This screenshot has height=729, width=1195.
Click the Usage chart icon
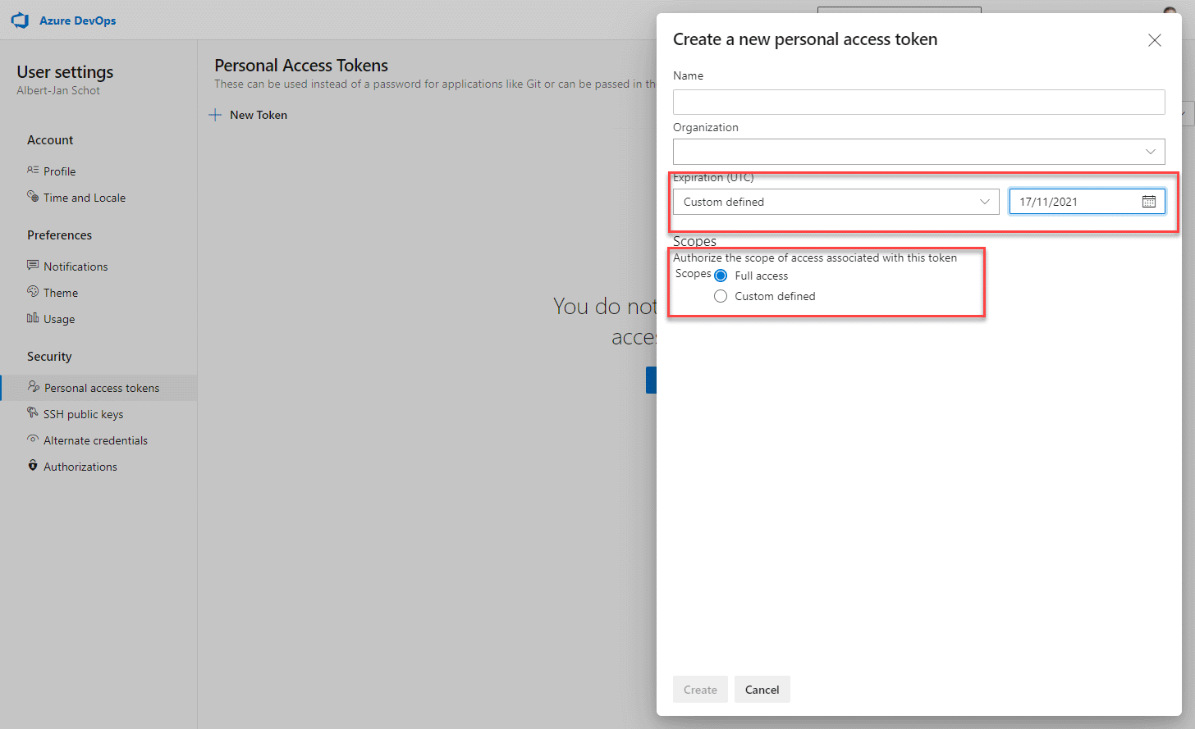(33, 318)
